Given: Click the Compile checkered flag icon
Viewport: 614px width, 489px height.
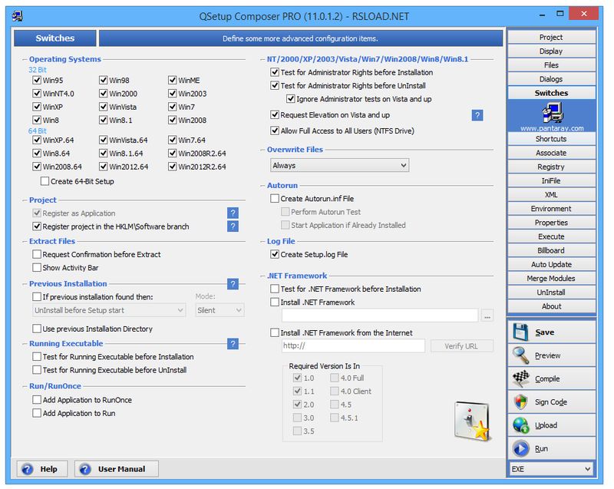Looking at the screenshot, I should (521, 378).
